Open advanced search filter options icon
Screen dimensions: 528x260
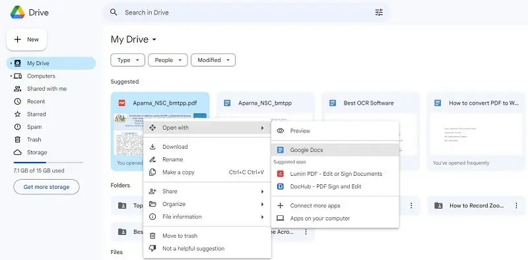pyautogui.click(x=379, y=13)
